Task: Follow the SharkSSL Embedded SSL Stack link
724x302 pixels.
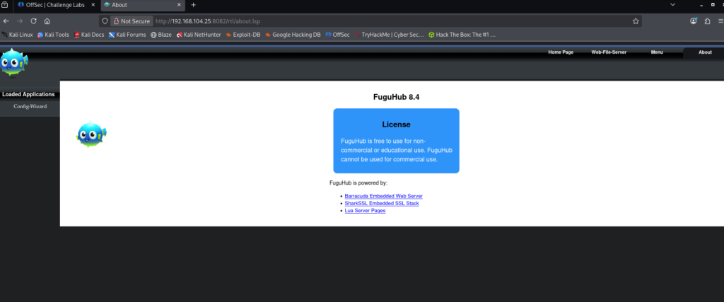Action: (x=380, y=203)
